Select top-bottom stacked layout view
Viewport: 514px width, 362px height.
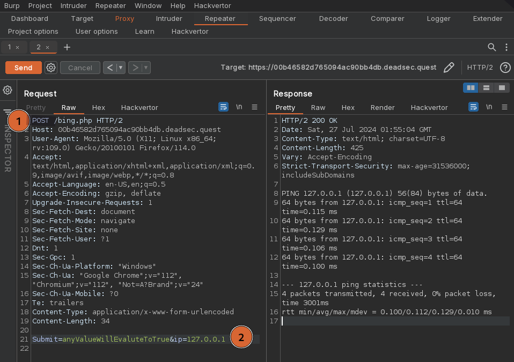pos(486,87)
